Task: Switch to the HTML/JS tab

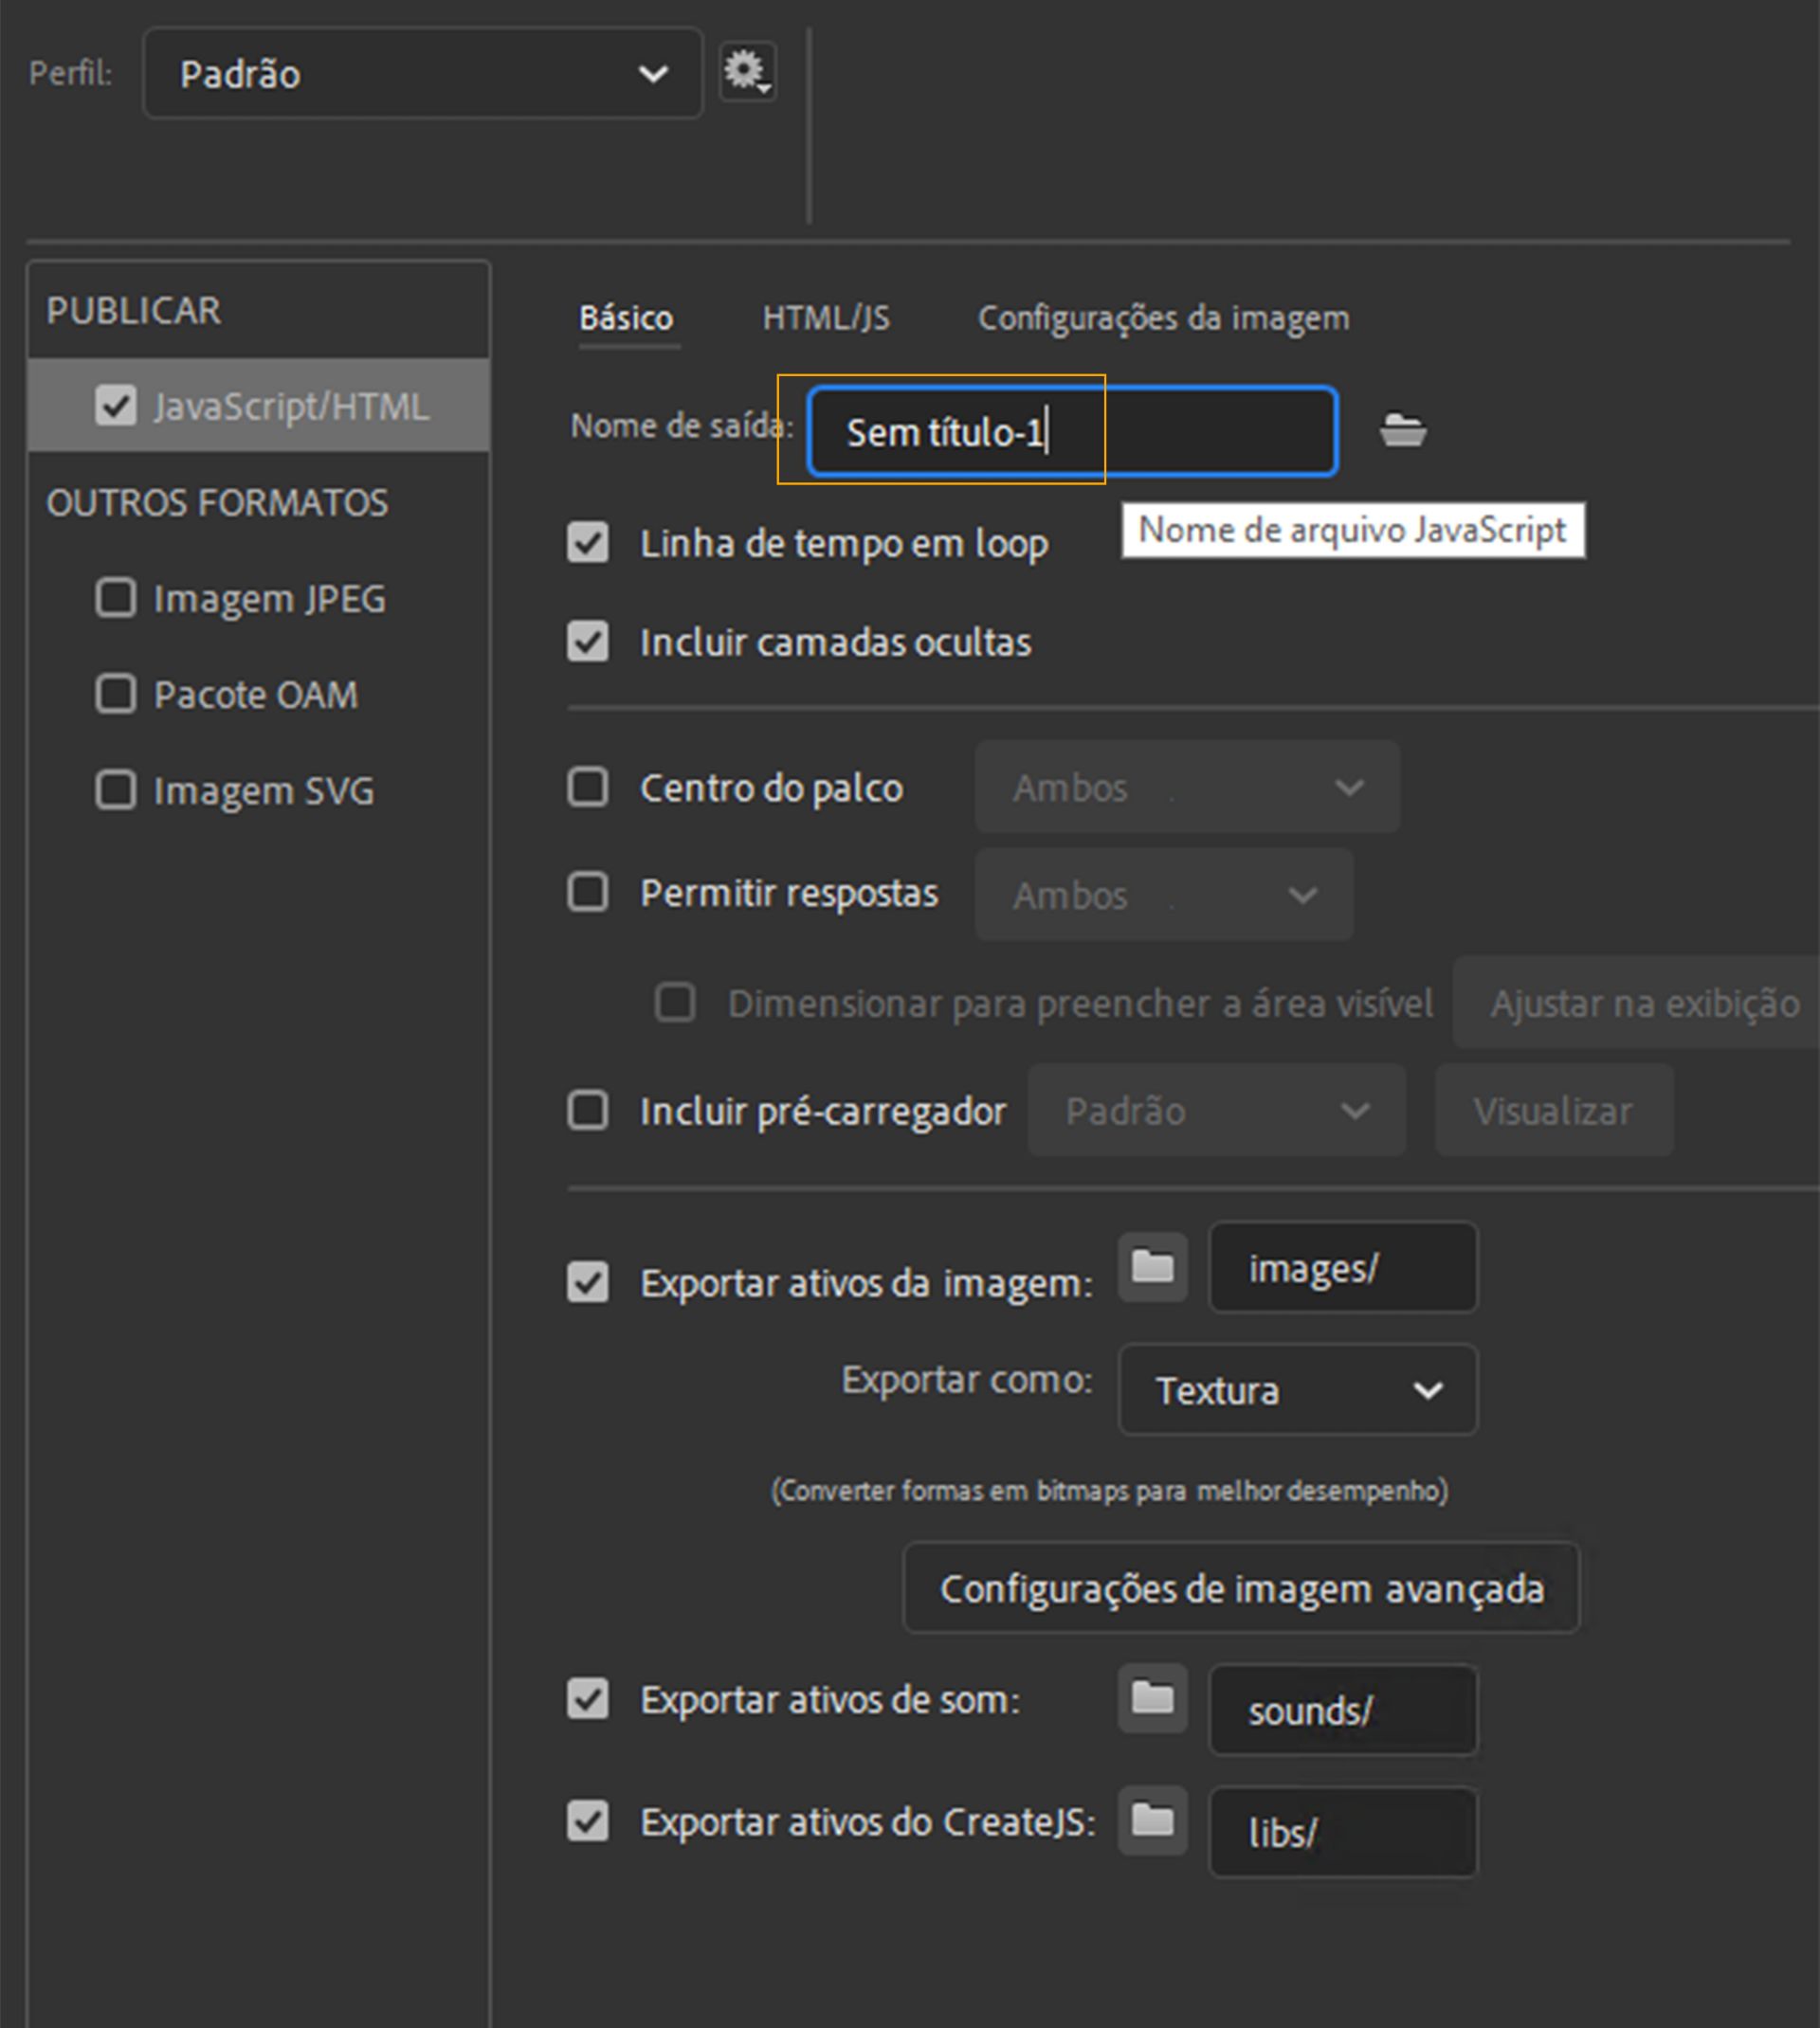Action: [826, 317]
